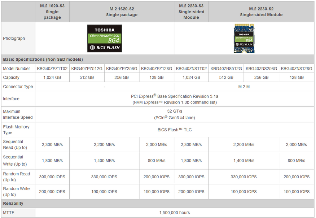Click the Random Write (Up to) label
316x218 pixels.
click(16, 192)
